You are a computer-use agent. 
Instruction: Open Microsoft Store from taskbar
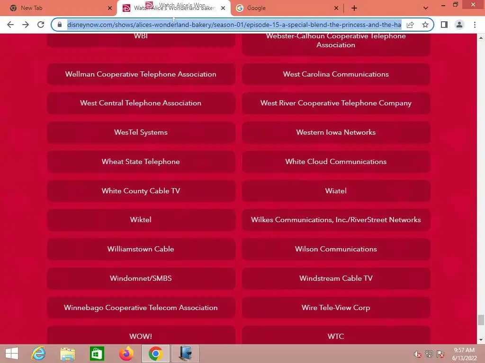point(97,354)
